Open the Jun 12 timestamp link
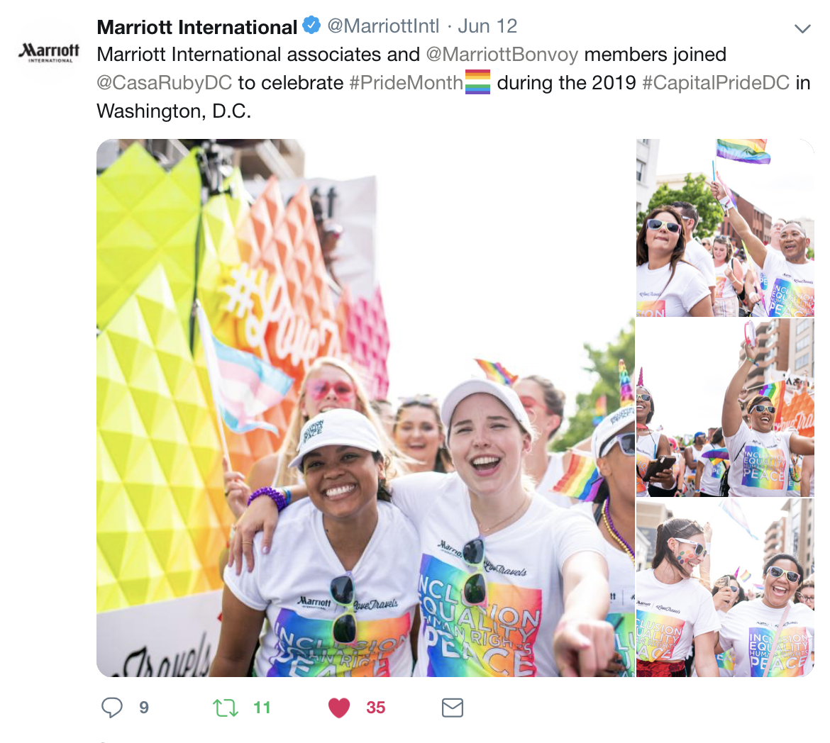Viewport: 830px width, 743px height. (487, 26)
